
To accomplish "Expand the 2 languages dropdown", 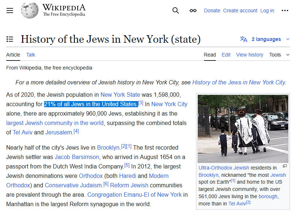I will (266, 39).
